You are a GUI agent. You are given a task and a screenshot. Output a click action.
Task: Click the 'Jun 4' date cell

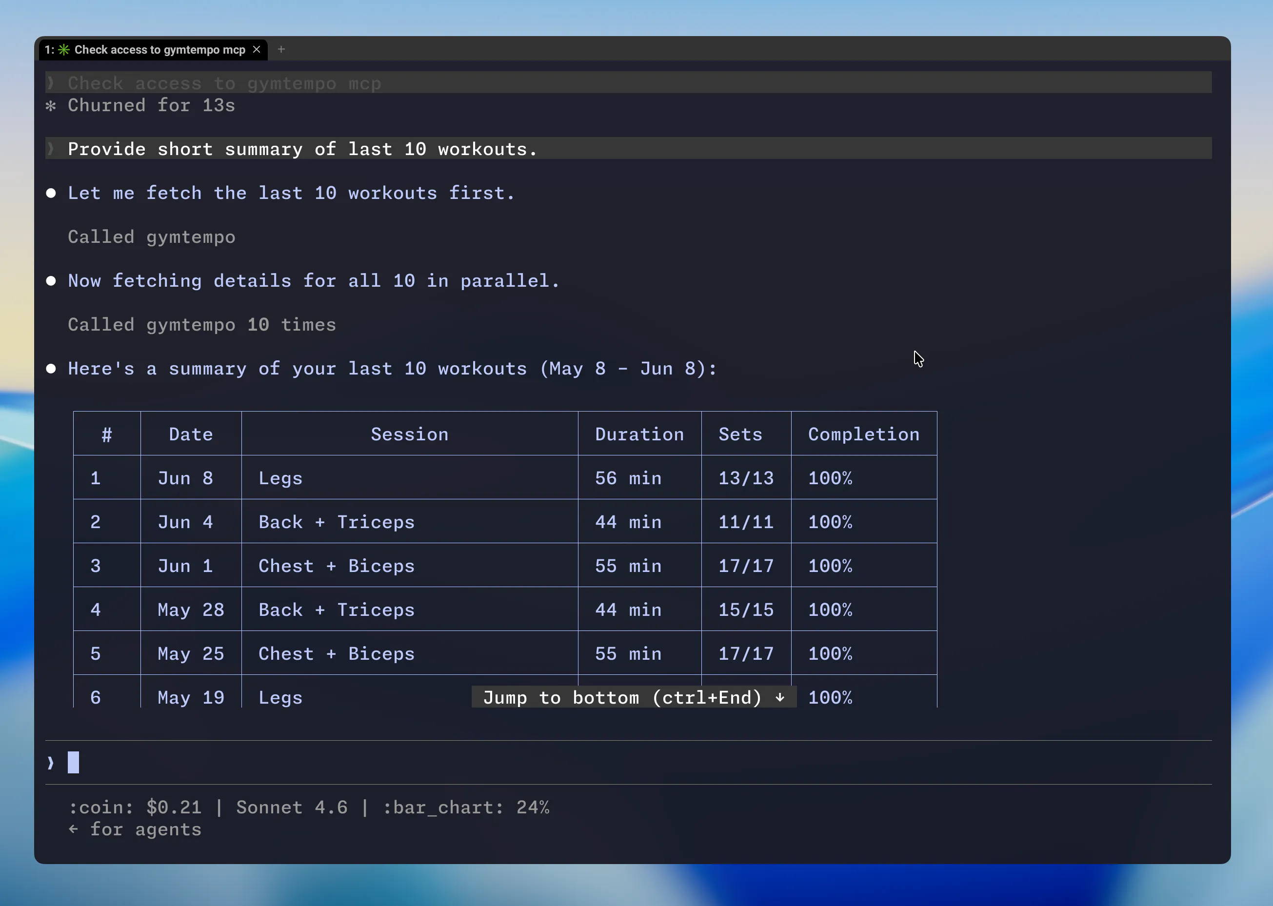[185, 522]
